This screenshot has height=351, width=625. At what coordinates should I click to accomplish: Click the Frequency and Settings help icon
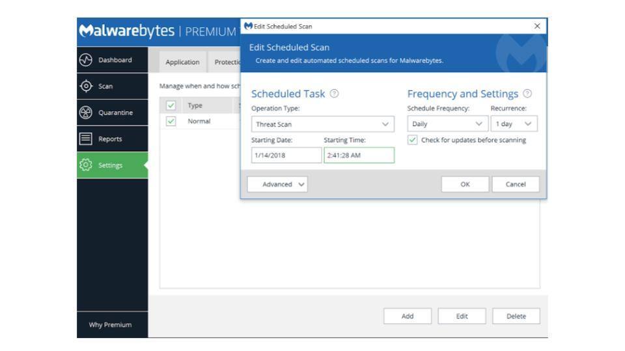point(529,94)
